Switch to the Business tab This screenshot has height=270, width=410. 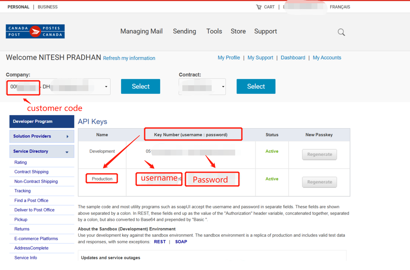coord(48,7)
